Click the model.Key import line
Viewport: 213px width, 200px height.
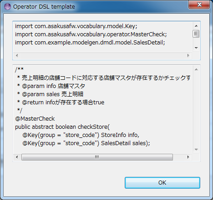(x=76, y=26)
